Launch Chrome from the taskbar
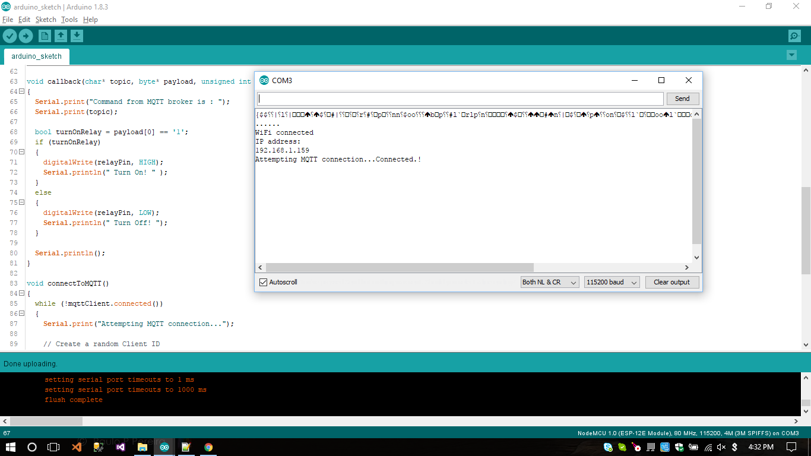811x456 pixels. pyautogui.click(x=208, y=446)
